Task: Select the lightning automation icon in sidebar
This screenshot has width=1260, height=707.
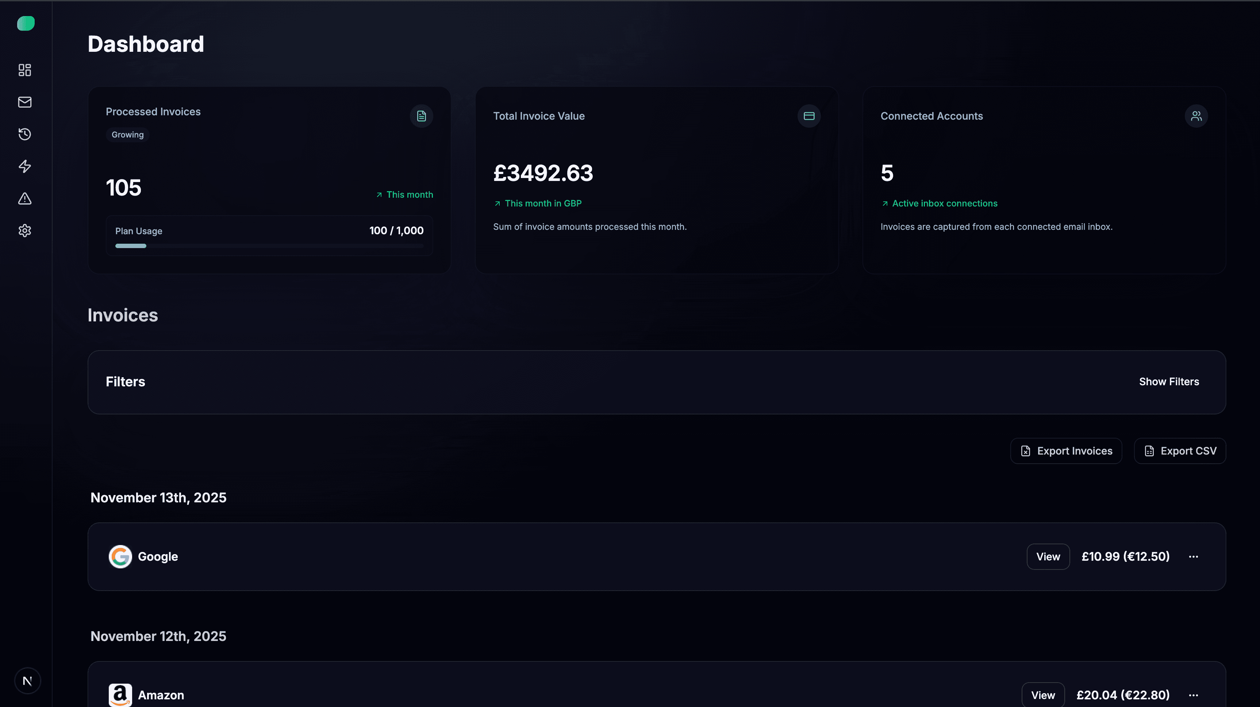Action: [24, 166]
